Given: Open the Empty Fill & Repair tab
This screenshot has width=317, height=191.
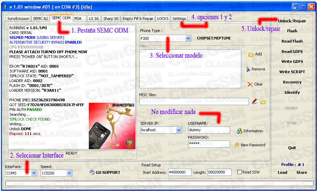Looking at the screenshot, I should (x=138, y=19).
